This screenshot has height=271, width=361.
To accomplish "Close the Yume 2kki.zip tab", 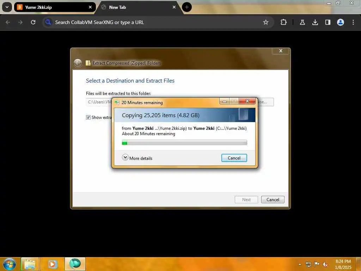I will coord(90,7).
